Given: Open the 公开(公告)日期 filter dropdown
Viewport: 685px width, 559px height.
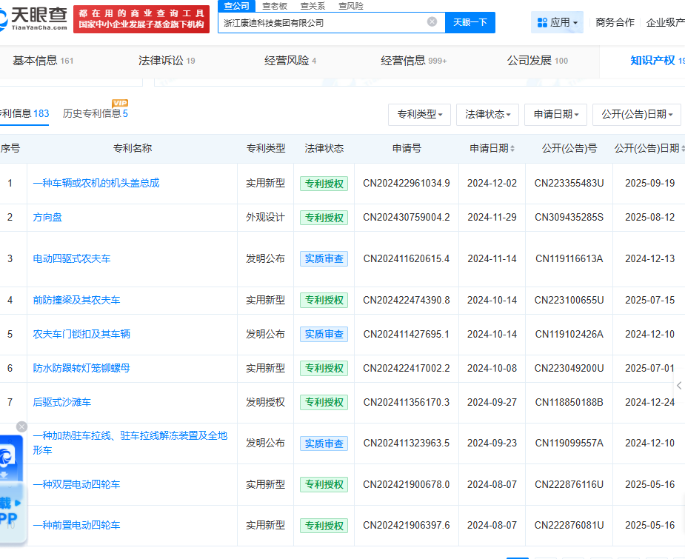Looking at the screenshot, I should tap(636, 115).
